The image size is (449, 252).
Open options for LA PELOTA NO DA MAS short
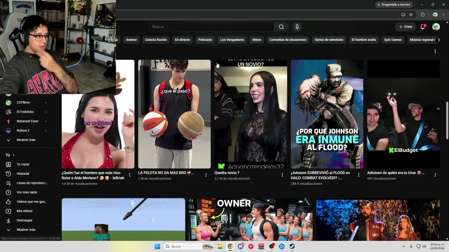206,175
